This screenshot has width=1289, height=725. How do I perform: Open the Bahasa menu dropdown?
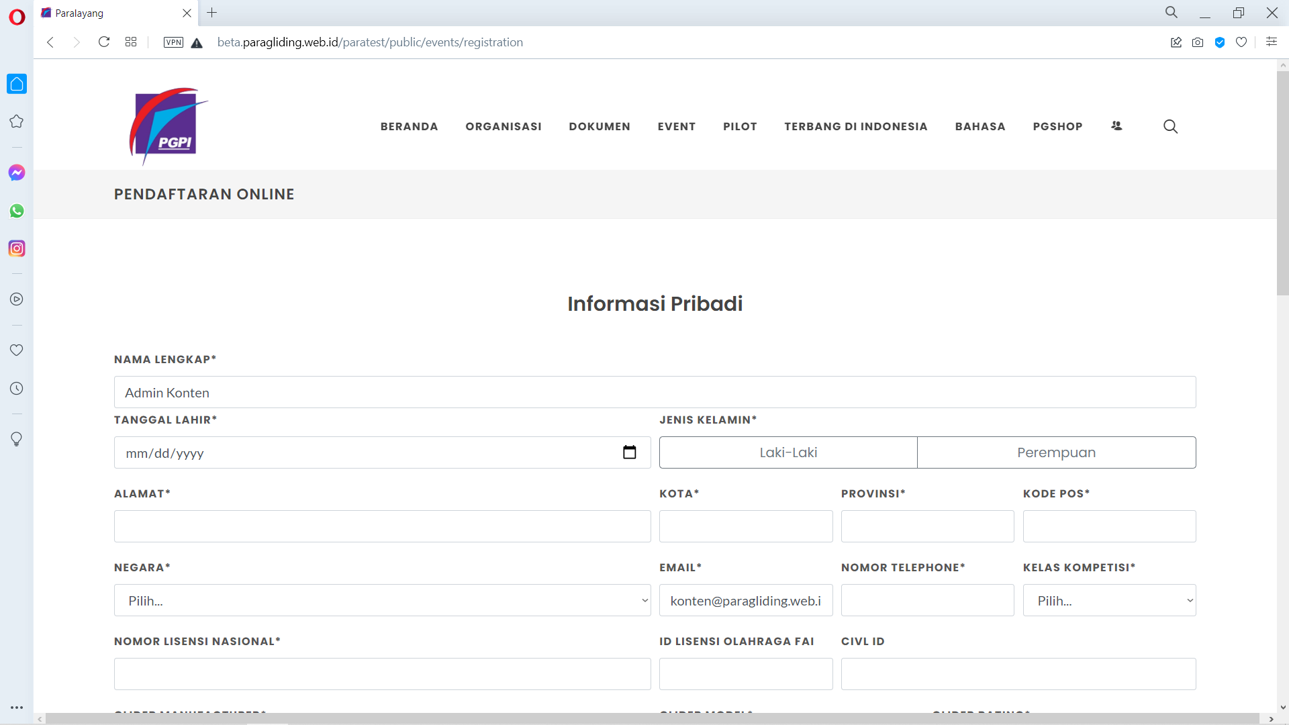coord(980,126)
